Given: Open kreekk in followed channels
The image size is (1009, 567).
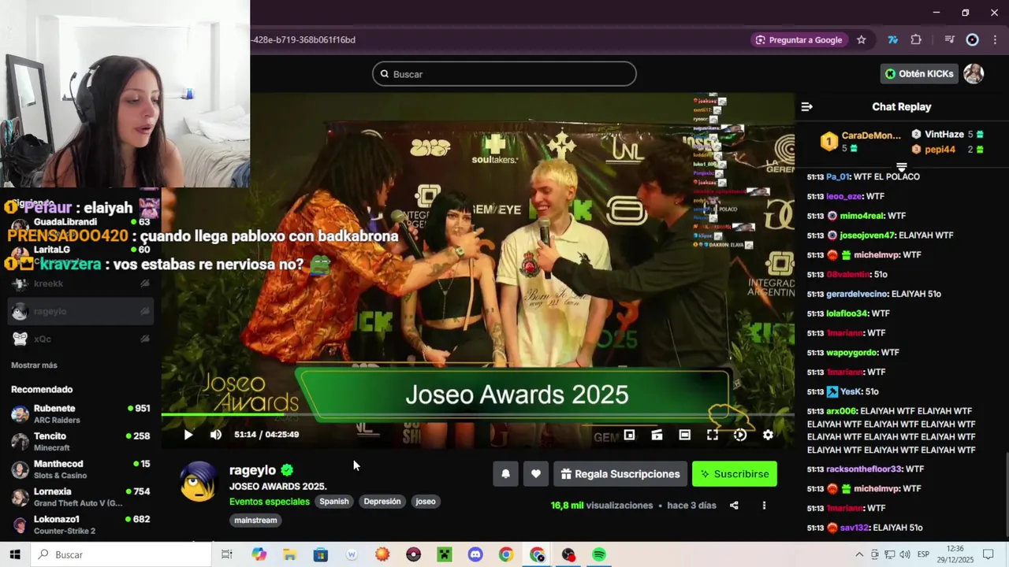Looking at the screenshot, I should (x=81, y=283).
